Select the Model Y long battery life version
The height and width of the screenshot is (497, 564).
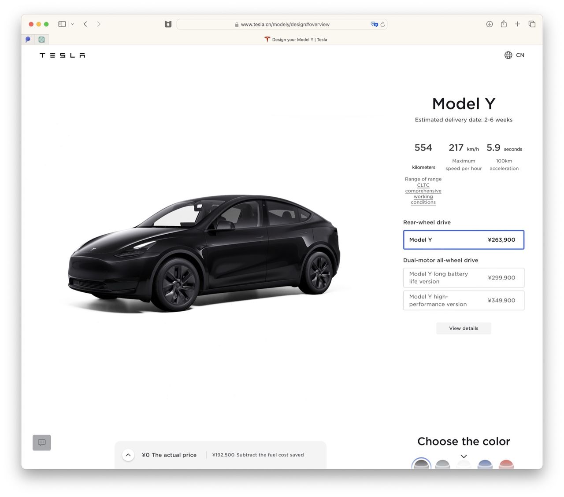464,277
